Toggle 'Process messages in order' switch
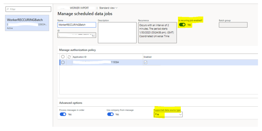Screen dimensions: 262x131 pos(63,114)
